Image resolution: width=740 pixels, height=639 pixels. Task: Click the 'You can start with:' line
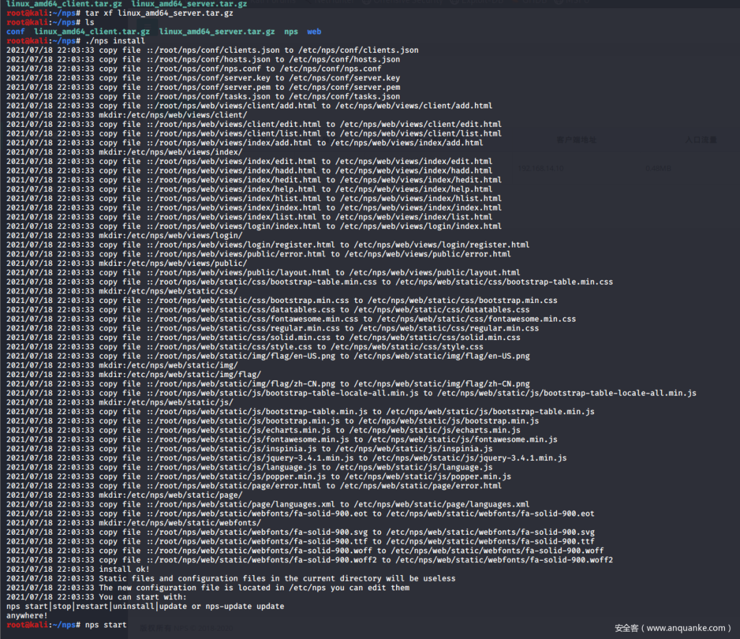[x=97, y=597]
